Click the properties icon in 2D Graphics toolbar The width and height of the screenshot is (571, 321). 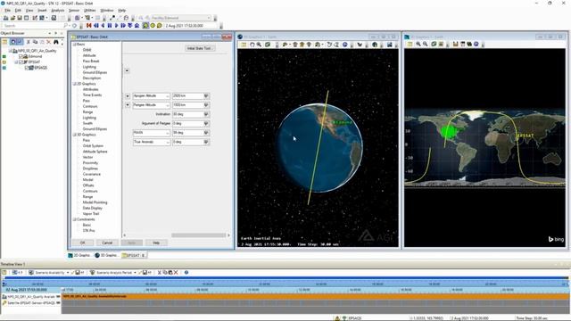(410, 44)
